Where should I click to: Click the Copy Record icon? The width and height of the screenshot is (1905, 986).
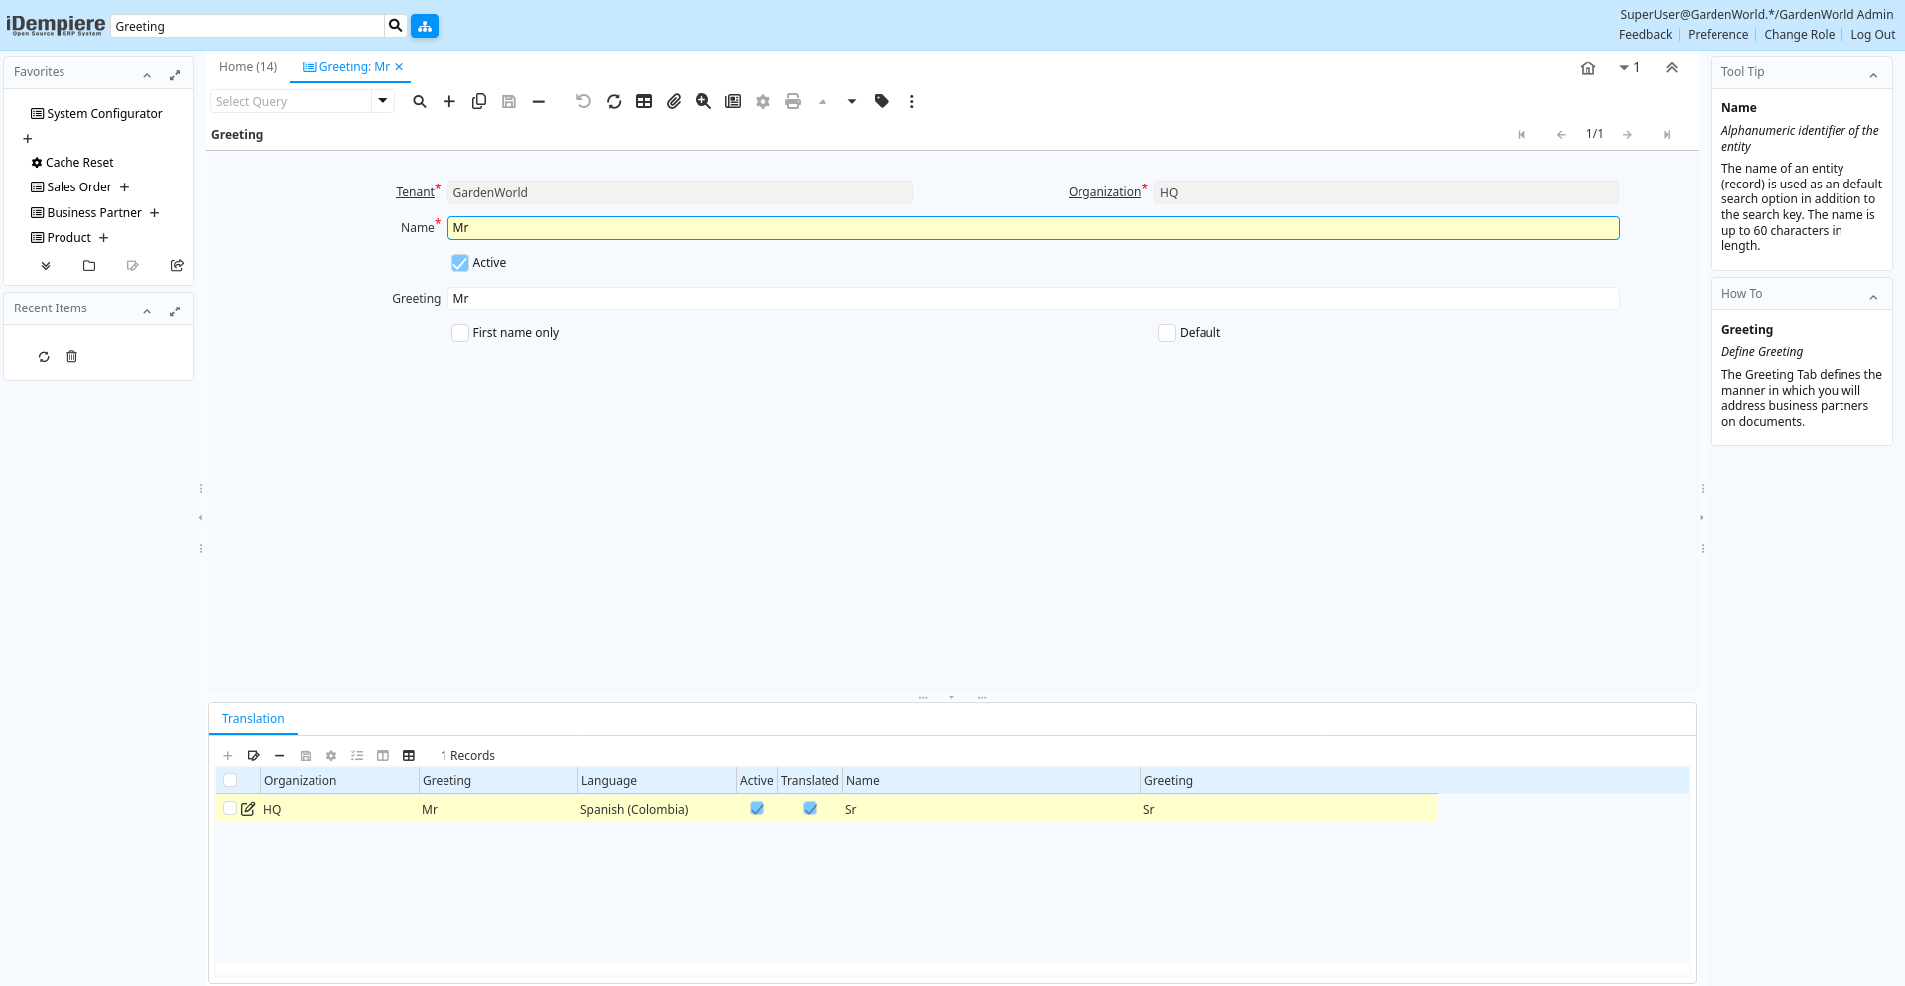479,101
